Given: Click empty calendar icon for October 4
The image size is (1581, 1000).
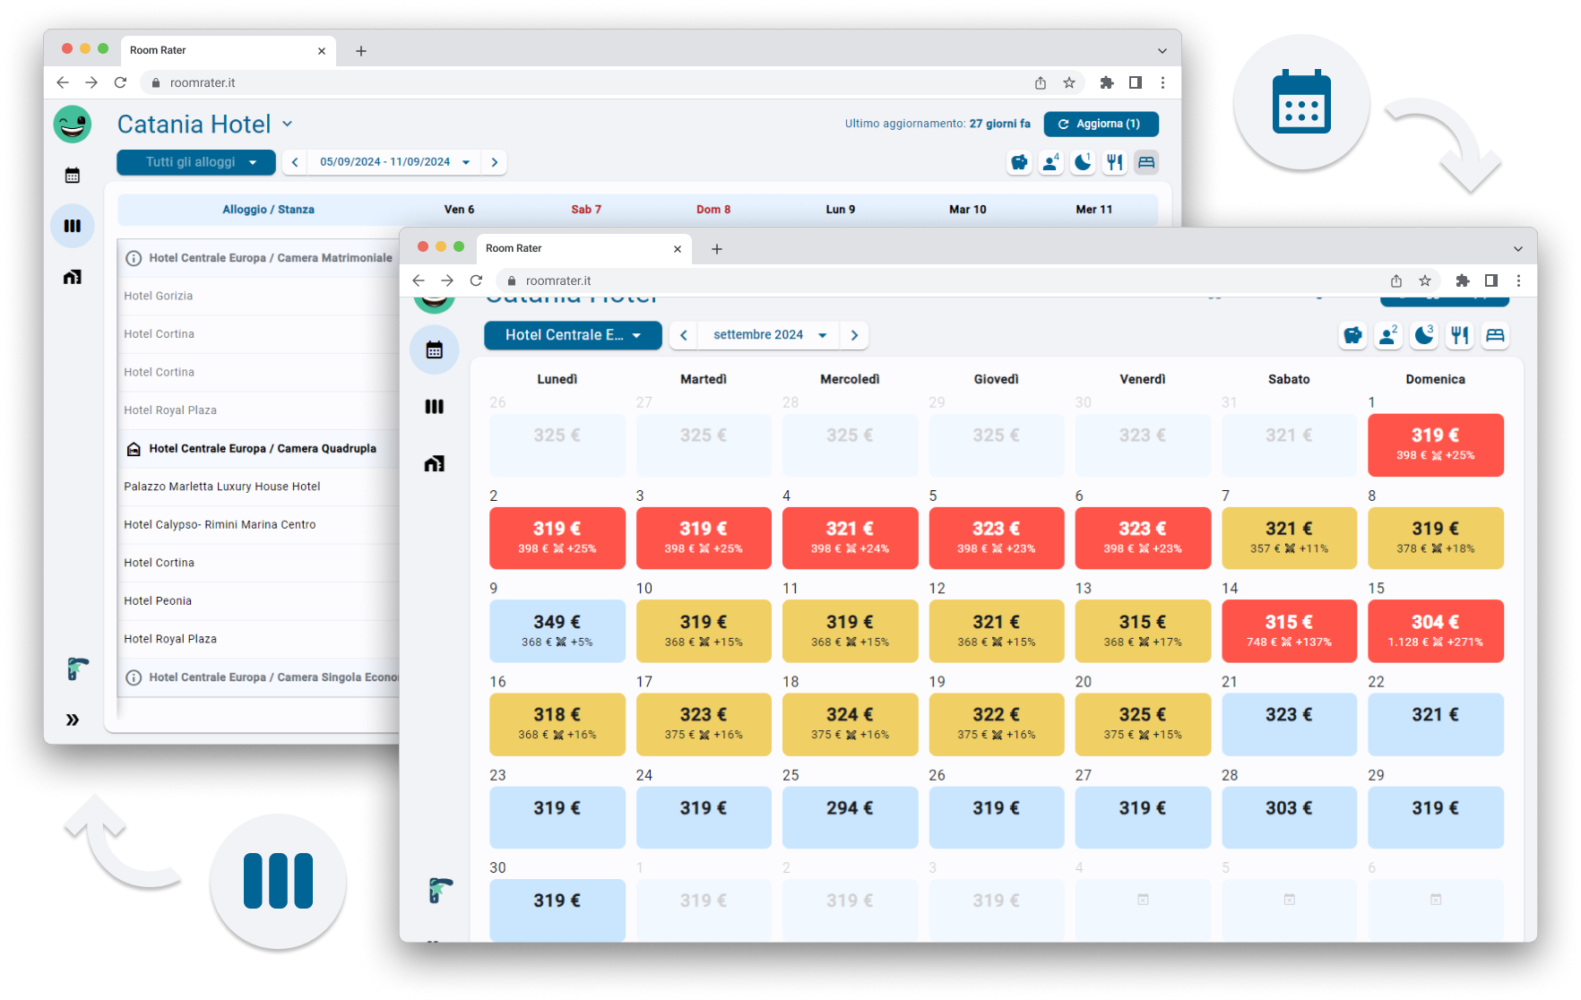Looking at the screenshot, I should (x=1143, y=900).
